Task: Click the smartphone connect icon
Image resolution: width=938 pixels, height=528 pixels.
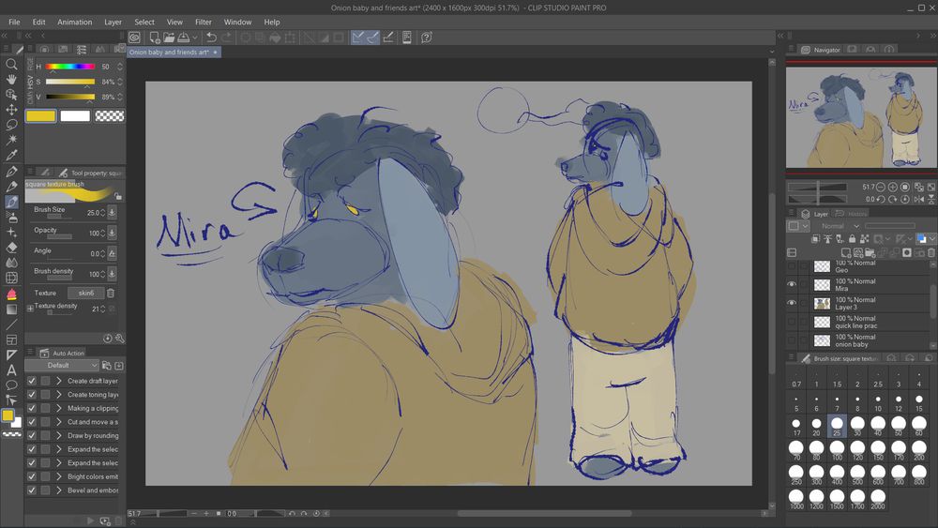Action: pos(407,38)
